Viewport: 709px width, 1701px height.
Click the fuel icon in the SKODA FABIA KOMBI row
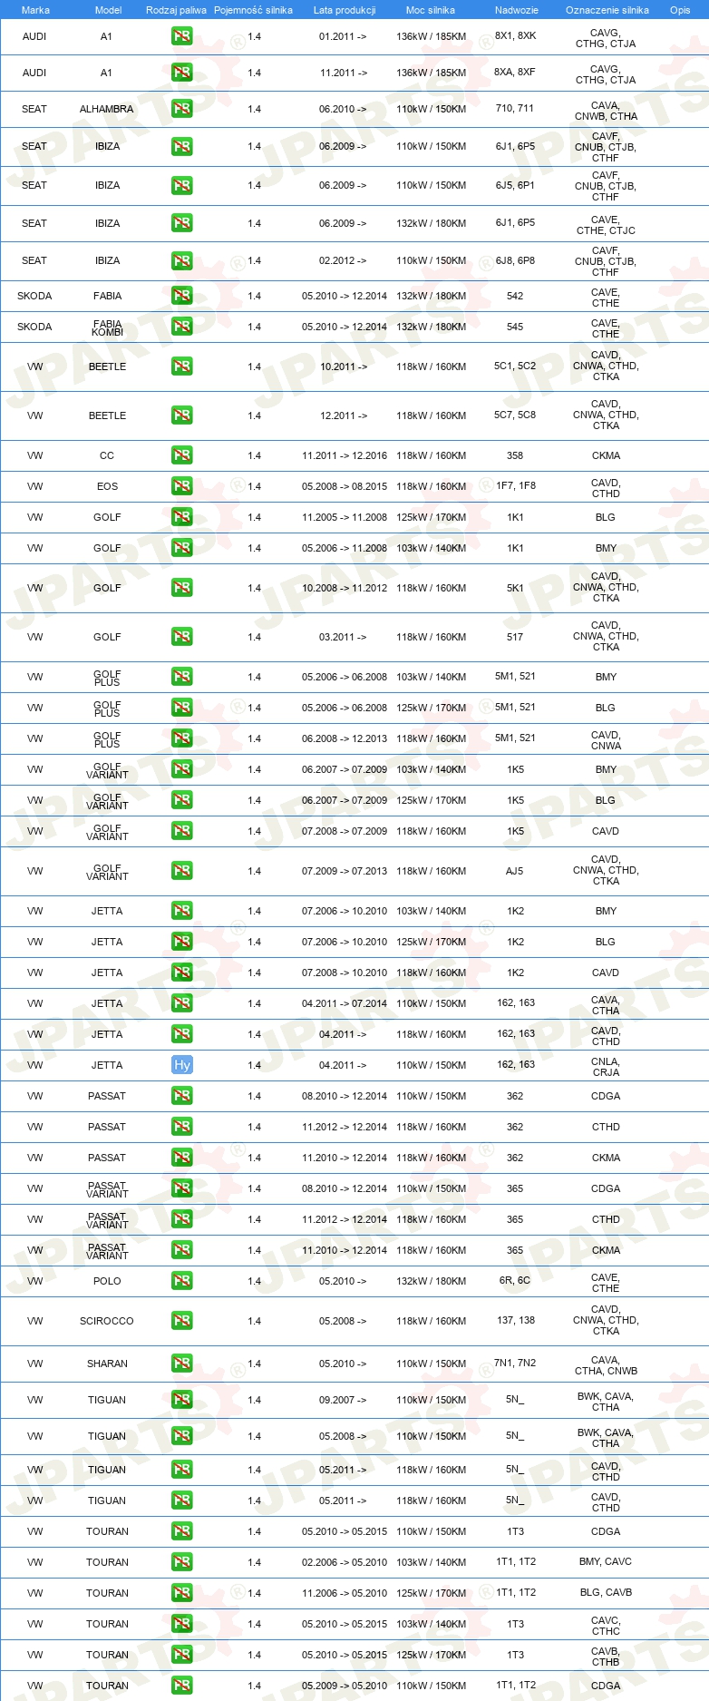pyautogui.click(x=182, y=327)
